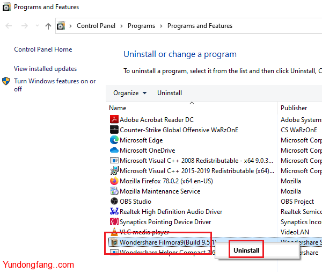The image size is (322, 272).
Task: Click the Microsoft OneDrive cloud icon
Action: (114, 150)
